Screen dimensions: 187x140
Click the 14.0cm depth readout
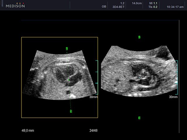point(137,3)
